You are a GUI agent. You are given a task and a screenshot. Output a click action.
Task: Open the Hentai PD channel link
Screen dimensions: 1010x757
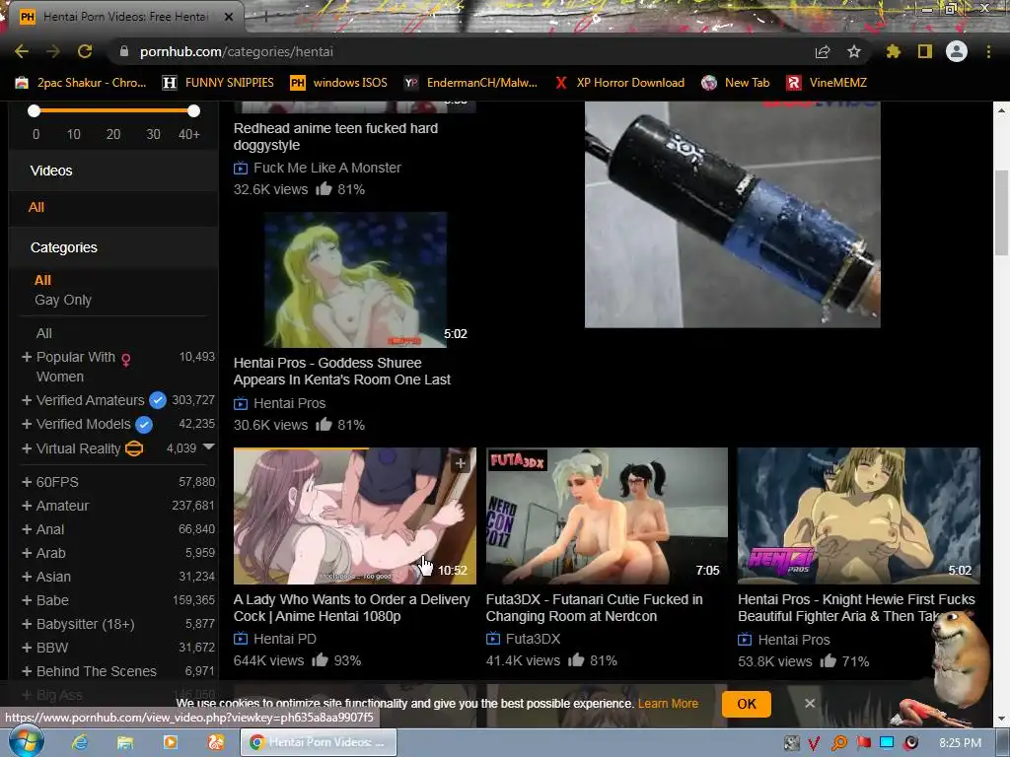point(285,639)
